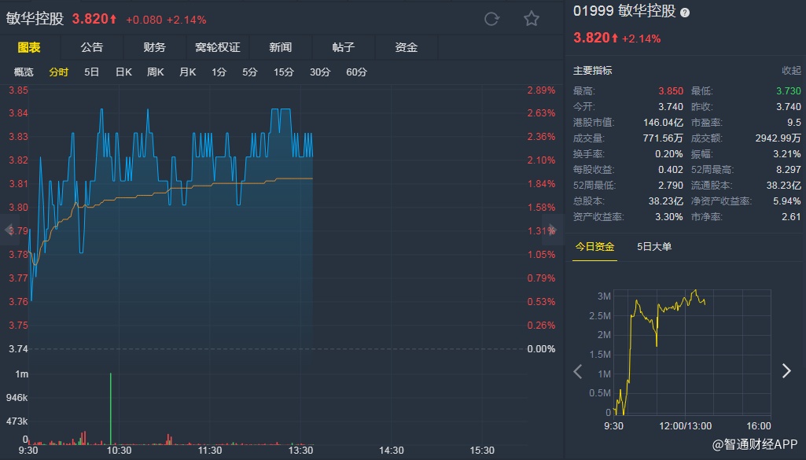Select the 60分 chart interval
The image size is (806, 460).
point(356,72)
